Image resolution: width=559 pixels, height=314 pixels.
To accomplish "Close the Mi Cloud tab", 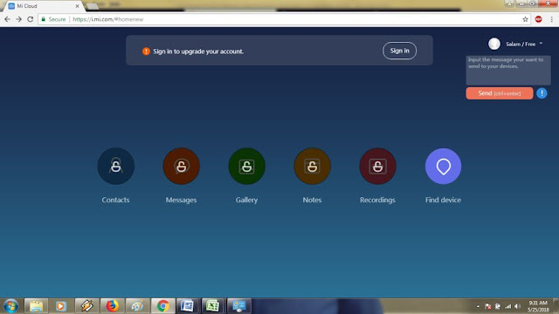I will tap(77, 6).
